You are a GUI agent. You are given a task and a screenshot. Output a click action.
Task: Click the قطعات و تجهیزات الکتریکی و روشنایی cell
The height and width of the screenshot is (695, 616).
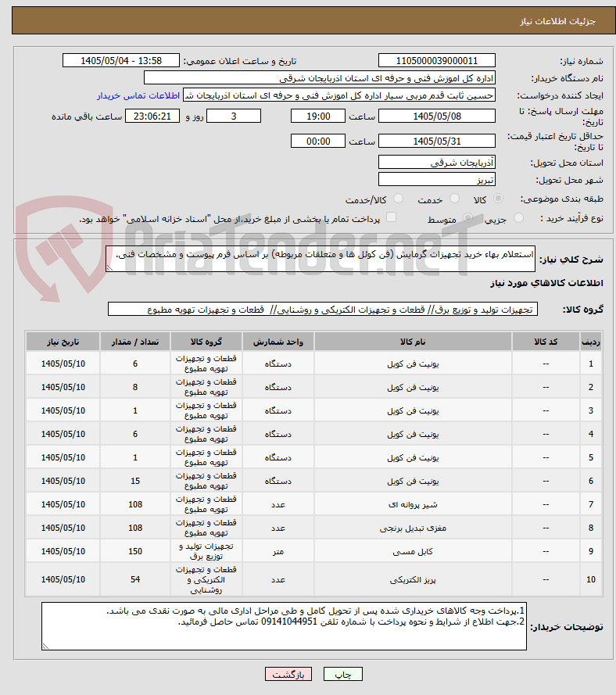tap(206, 579)
